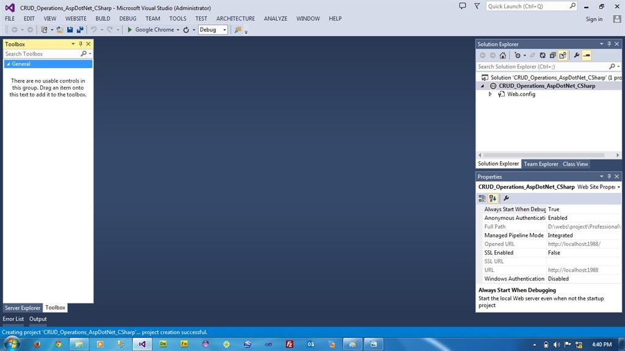Click the Find in Files toolbar icon
The height and width of the screenshot is (351, 625).
click(x=238, y=29)
